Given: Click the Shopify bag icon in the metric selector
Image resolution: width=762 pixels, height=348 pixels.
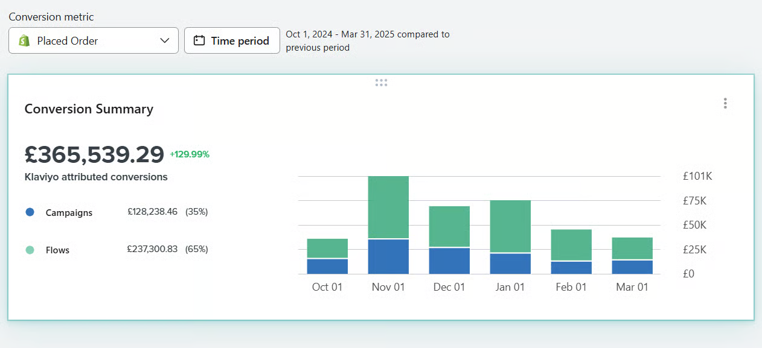Looking at the screenshot, I should tap(24, 41).
